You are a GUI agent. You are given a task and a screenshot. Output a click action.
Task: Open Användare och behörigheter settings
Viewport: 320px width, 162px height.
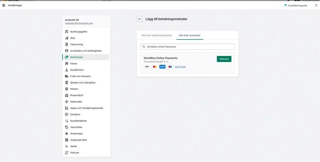pyautogui.click(x=86, y=51)
